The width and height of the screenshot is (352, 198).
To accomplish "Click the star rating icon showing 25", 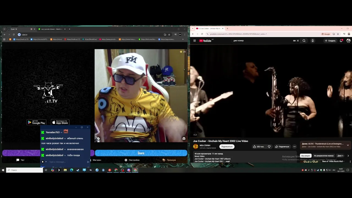I will coord(181,52).
